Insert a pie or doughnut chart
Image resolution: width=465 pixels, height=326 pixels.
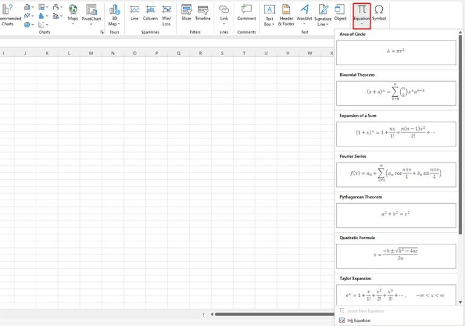click(x=27, y=25)
